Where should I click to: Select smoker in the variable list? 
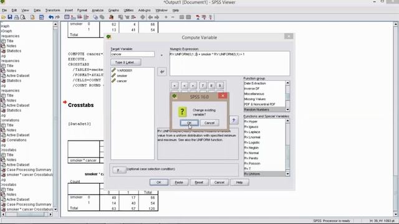click(122, 76)
